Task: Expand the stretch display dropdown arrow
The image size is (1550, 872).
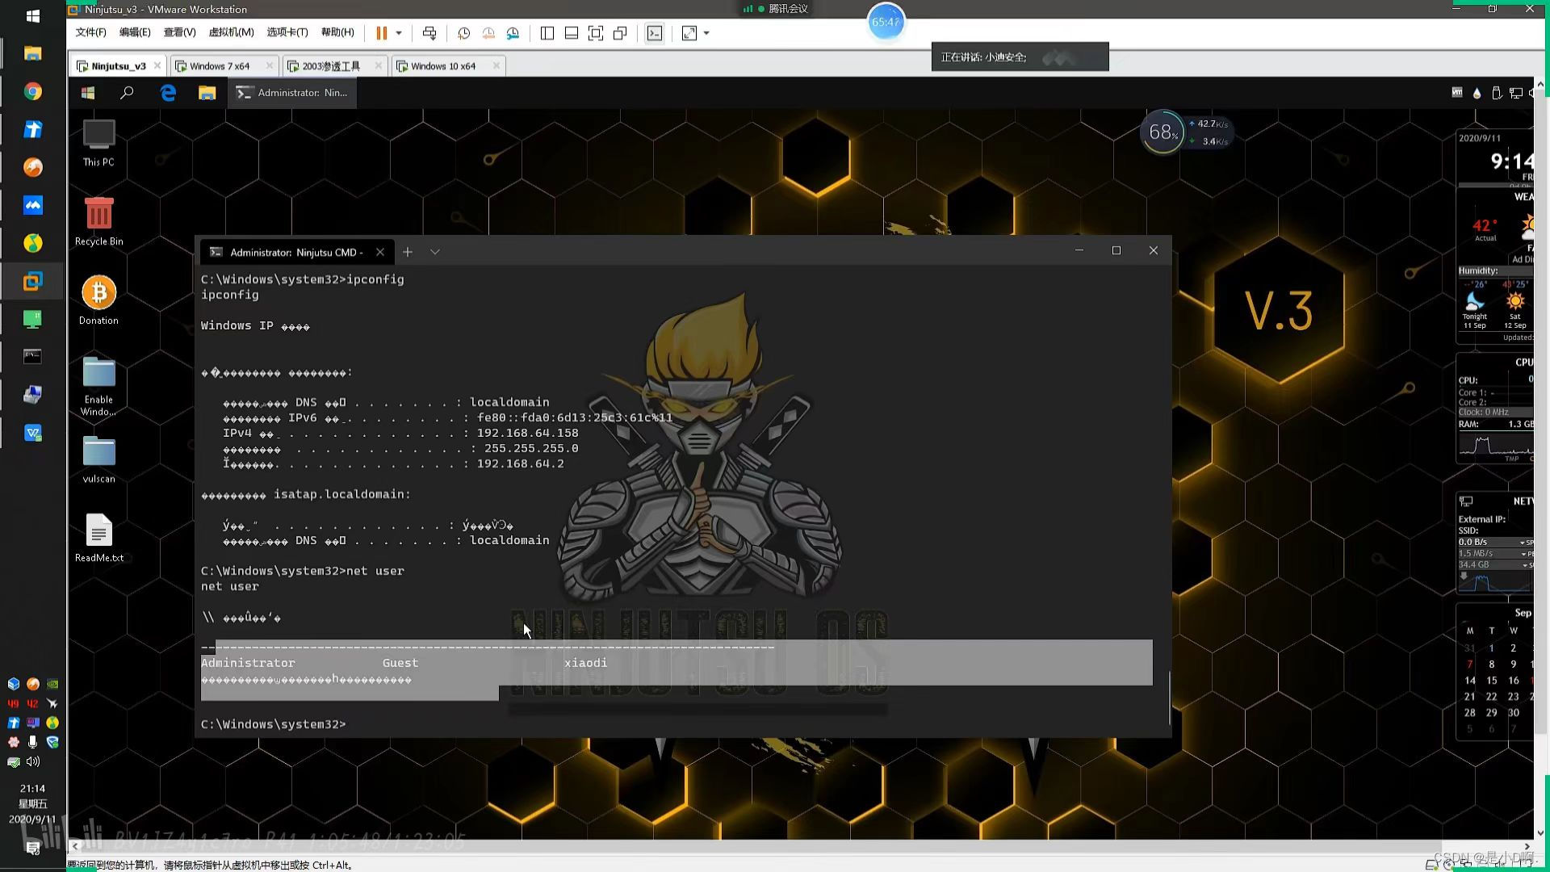Action: [706, 33]
